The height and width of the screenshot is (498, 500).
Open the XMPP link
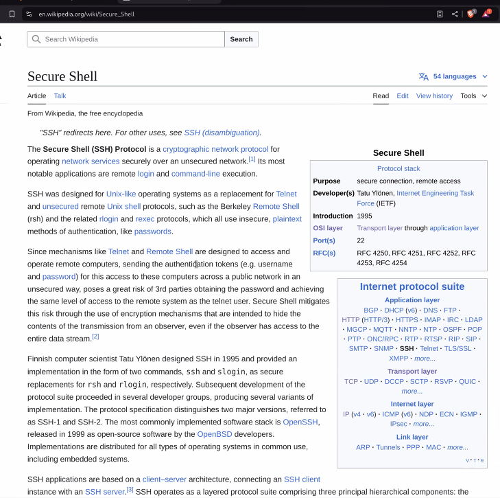(x=398, y=359)
